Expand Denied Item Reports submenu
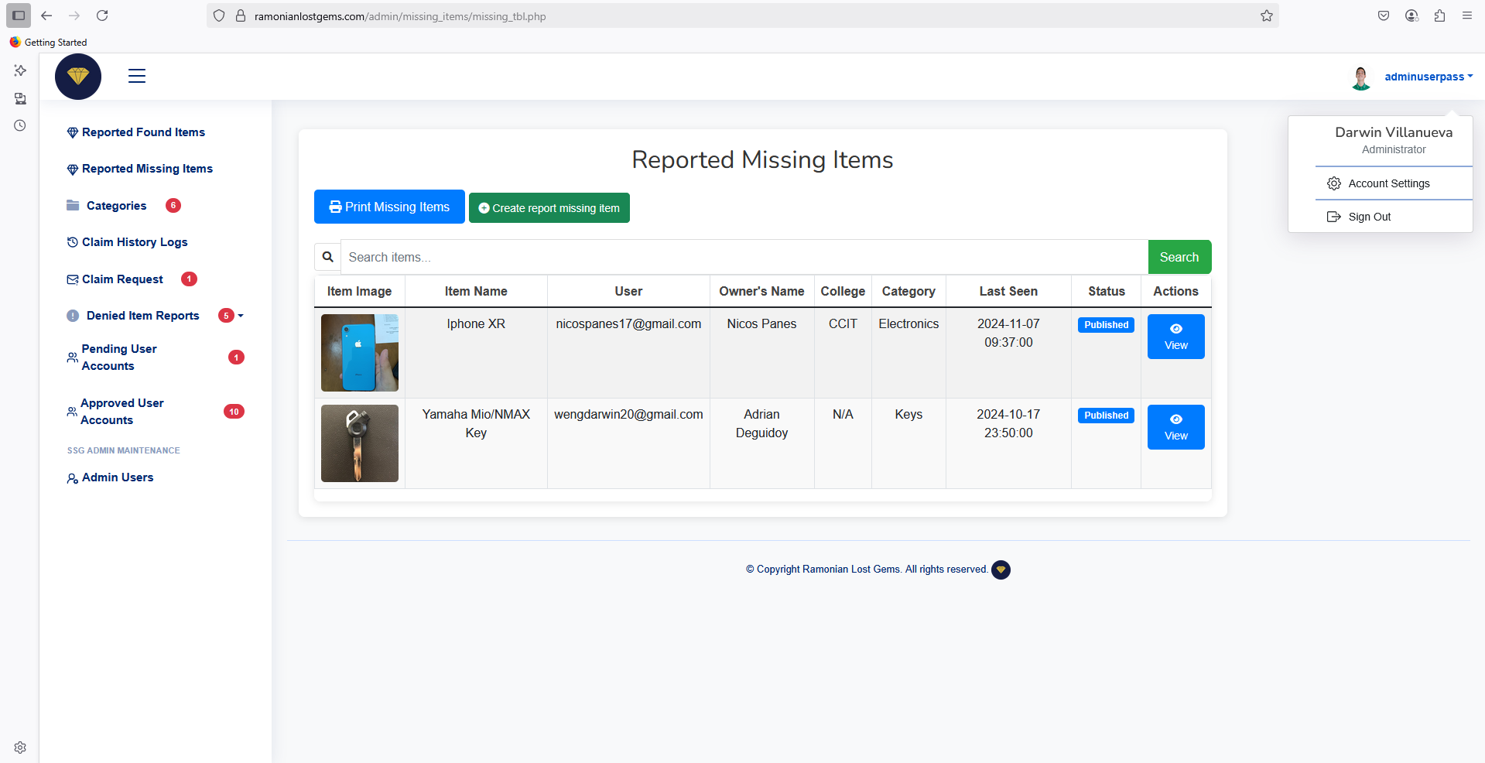The height and width of the screenshot is (763, 1485). coord(241,316)
